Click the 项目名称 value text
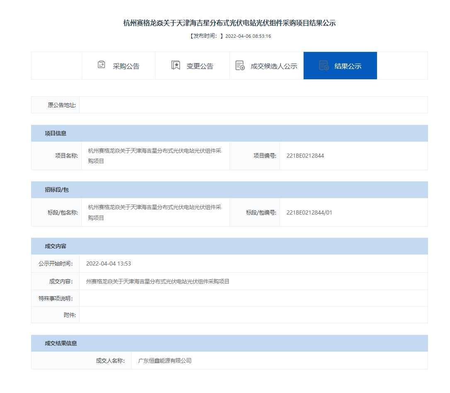Viewport: 450px width, 393px height. point(155,156)
